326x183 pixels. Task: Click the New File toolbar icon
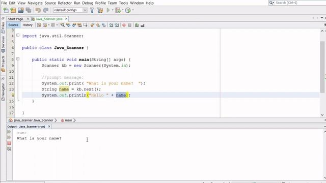[x=6, y=10]
